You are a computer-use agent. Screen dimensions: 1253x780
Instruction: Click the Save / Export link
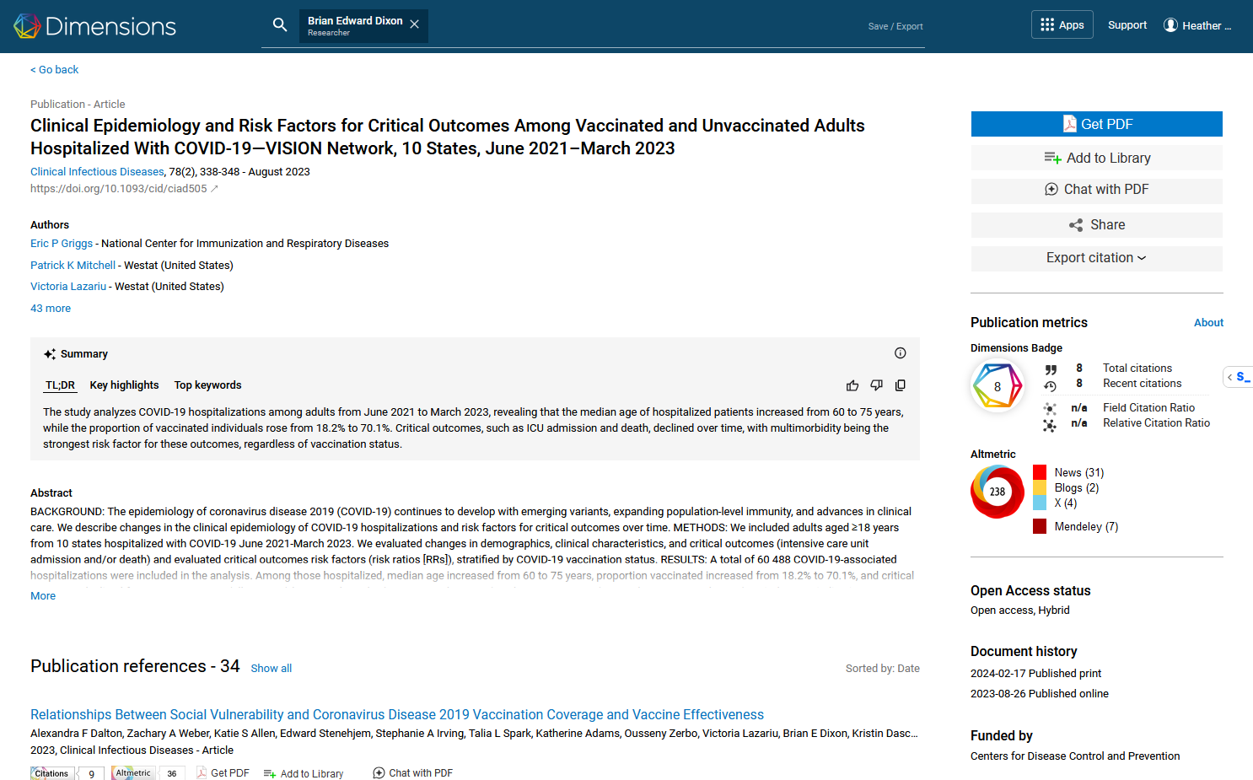[x=895, y=26]
